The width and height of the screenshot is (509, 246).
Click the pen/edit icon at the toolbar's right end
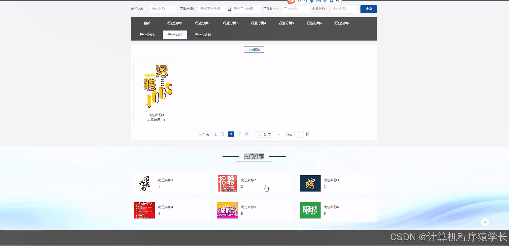338,1
